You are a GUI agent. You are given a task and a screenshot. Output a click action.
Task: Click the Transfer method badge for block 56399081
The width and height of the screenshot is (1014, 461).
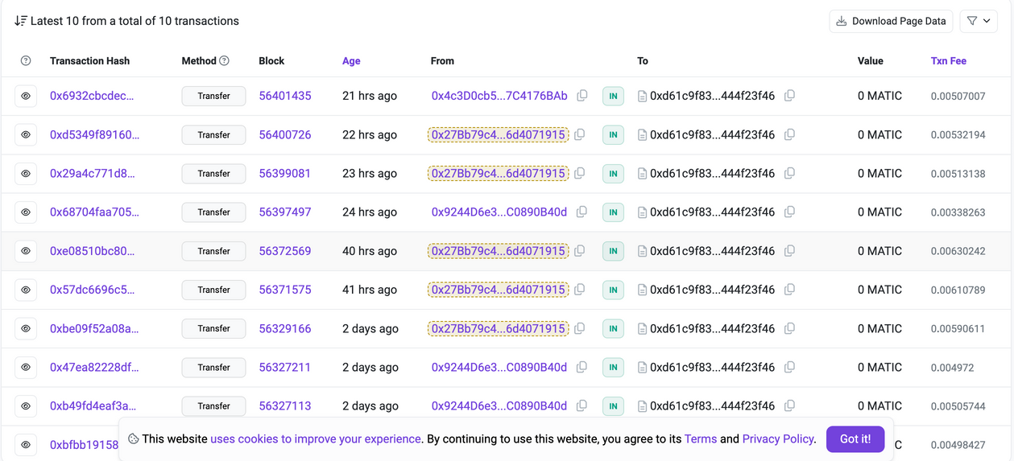point(213,174)
